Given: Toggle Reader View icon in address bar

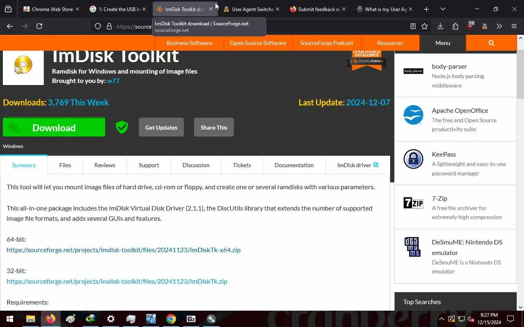Looking at the screenshot, I should click(x=413, y=26).
